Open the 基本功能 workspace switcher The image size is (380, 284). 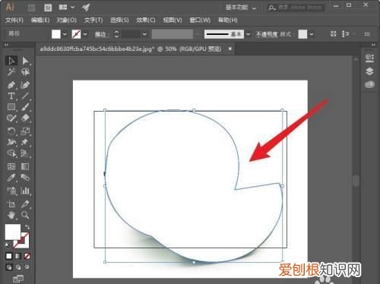tap(241, 8)
